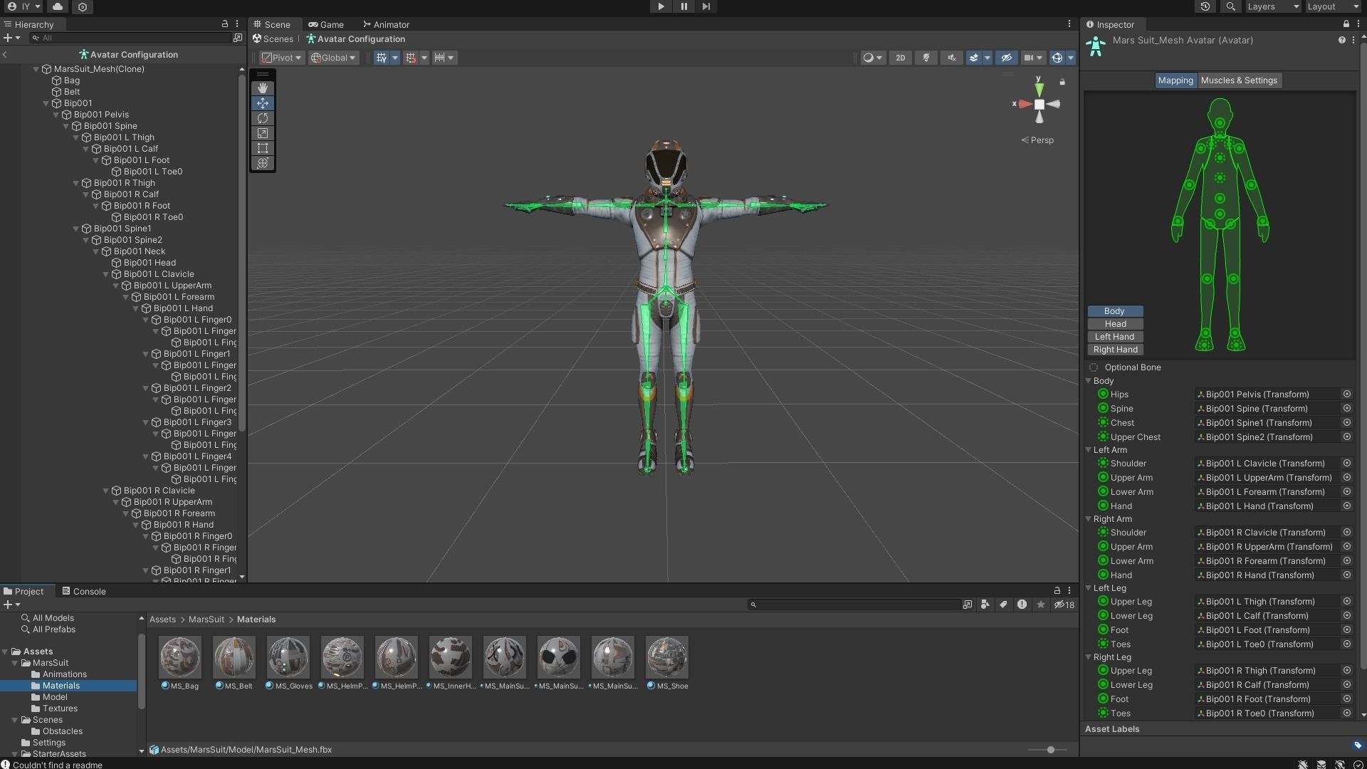
Task: Open Inspector help icon
Action: click(1341, 40)
